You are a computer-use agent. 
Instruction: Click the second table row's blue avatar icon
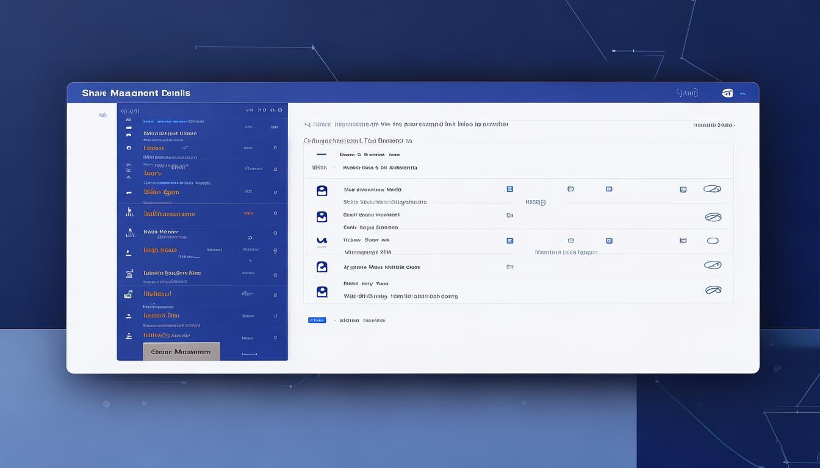coord(322,216)
